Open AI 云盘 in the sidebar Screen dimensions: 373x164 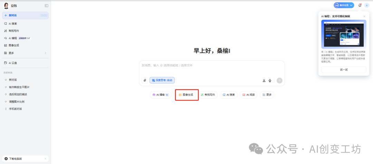pos(26,63)
